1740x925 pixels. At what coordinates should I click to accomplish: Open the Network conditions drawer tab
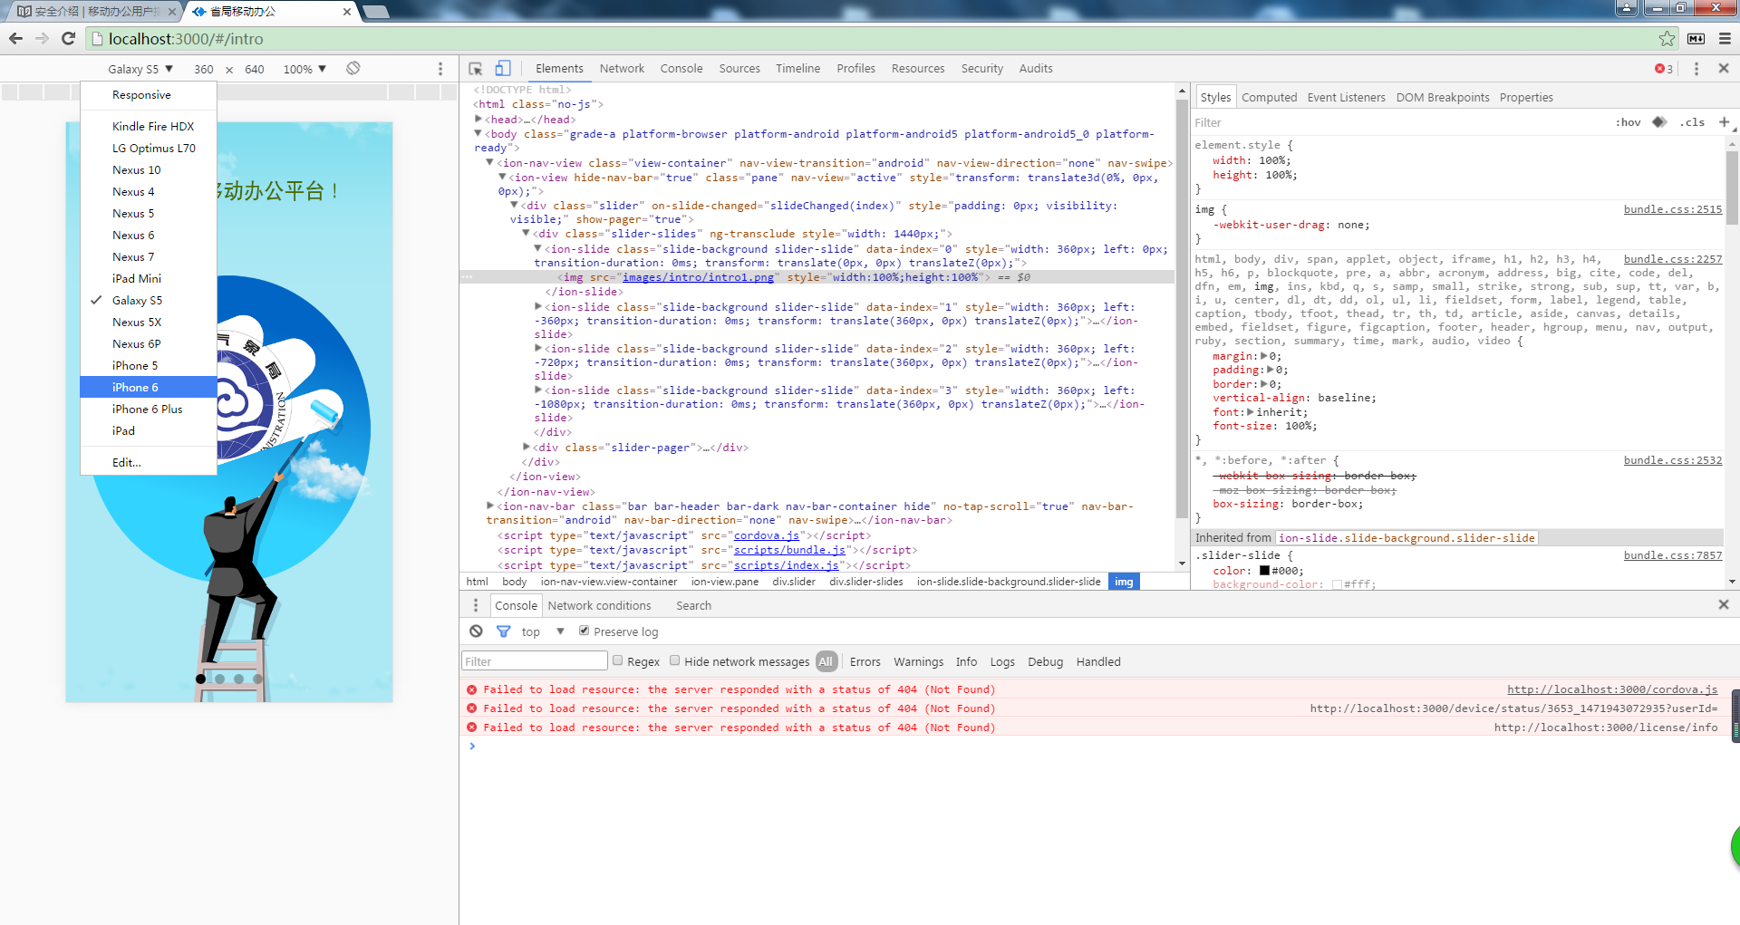[x=599, y=605]
